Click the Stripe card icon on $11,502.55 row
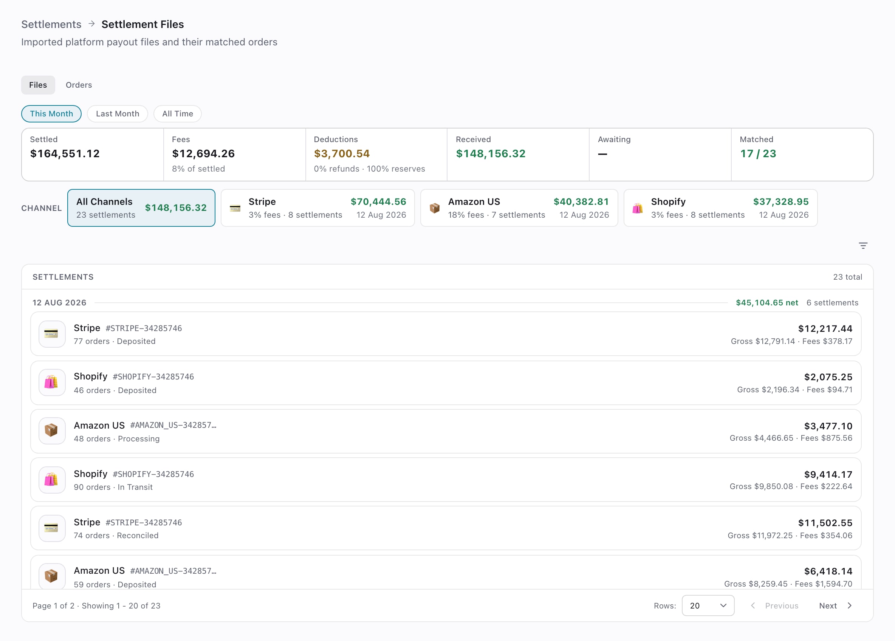Image resolution: width=895 pixels, height=641 pixels. click(x=52, y=528)
